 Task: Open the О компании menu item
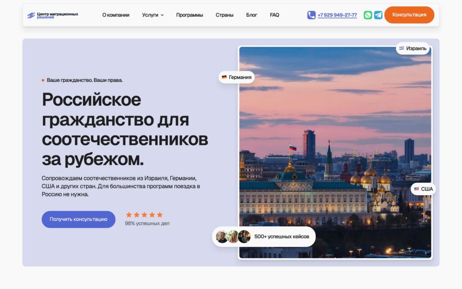tap(116, 15)
